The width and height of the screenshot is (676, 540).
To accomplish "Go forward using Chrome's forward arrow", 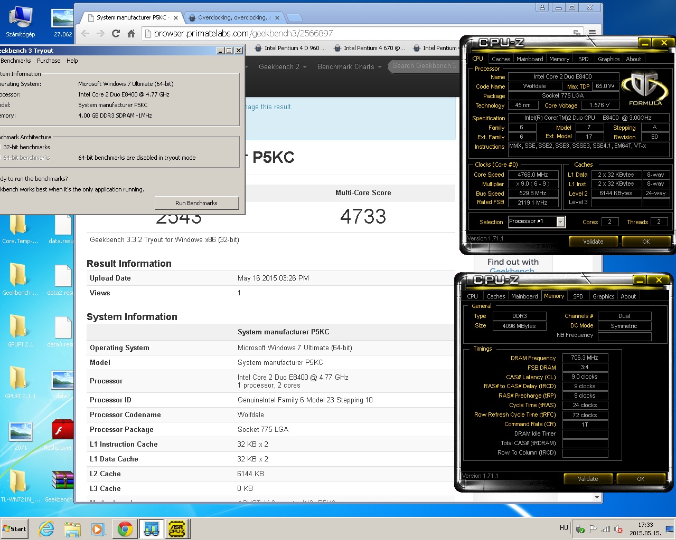I will [x=100, y=33].
